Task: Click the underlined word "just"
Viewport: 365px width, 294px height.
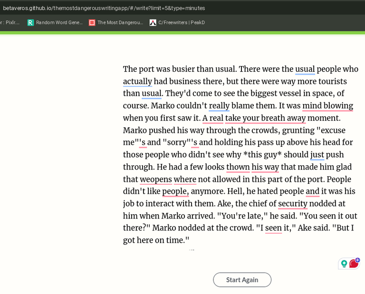Action: pos(317,155)
